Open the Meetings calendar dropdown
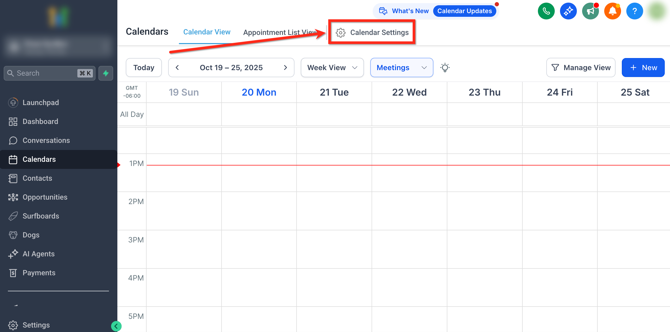Viewport: 670px width, 332px height. click(x=401, y=68)
